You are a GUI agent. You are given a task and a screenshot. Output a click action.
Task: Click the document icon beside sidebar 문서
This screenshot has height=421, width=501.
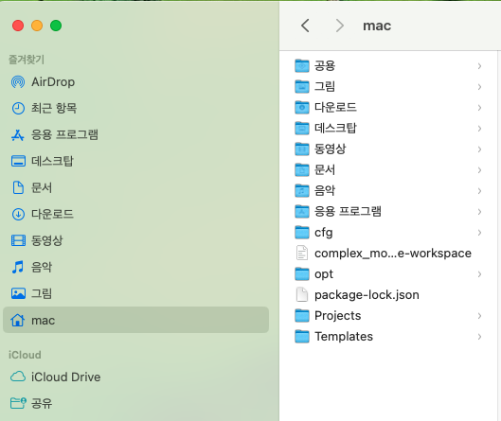pyautogui.click(x=18, y=187)
